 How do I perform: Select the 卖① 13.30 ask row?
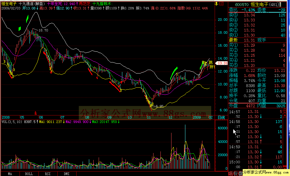pos(257,35)
